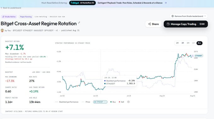Click the Paper Running status tag

point(26,17)
